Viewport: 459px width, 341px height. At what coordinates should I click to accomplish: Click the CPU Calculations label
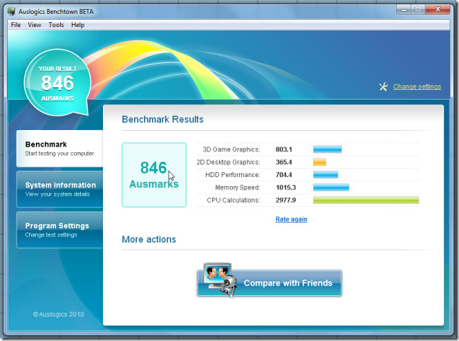[x=234, y=200]
